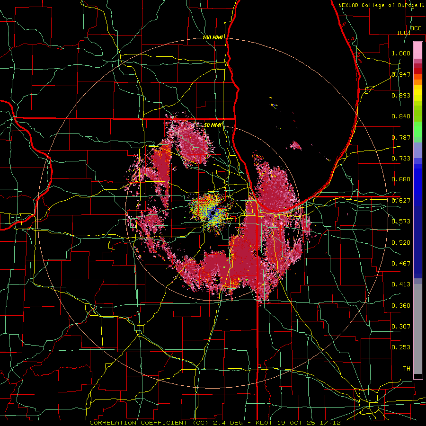Select the 0.253 legend value
The image size is (426, 426).
tap(401, 347)
